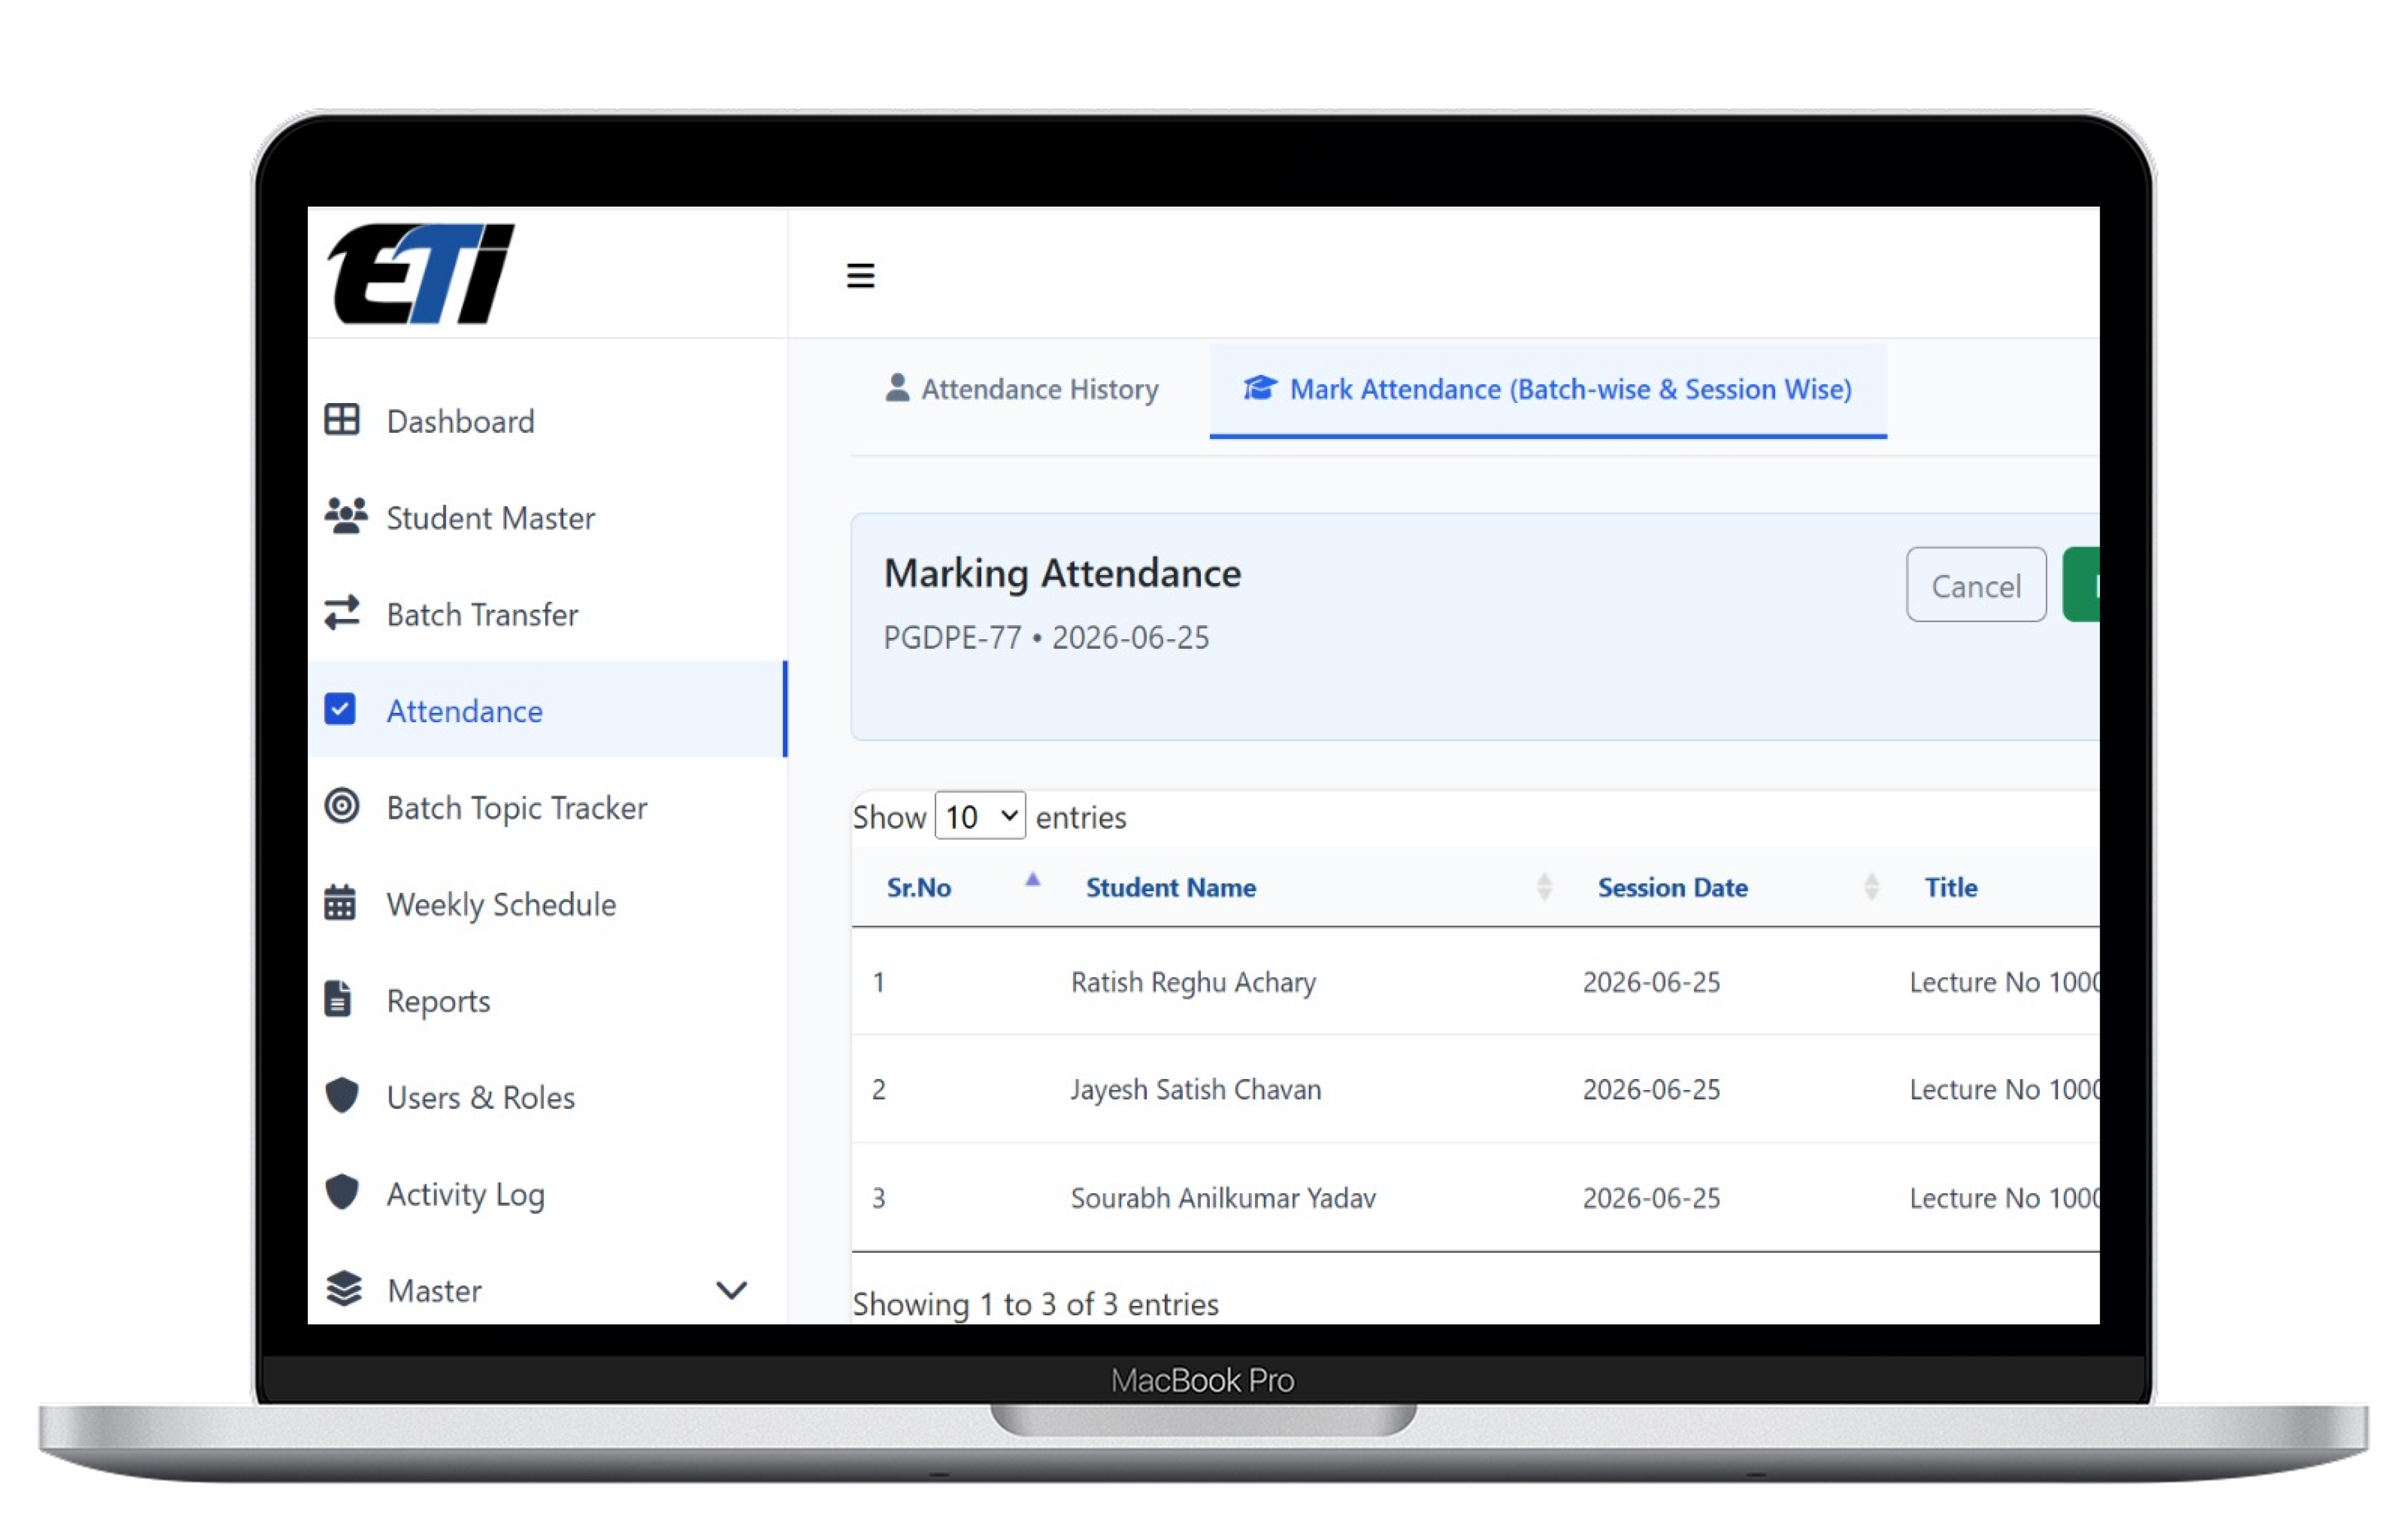
Task: Sort table by Student Name header
Action: pyautogui.click(x=1170, y=887)
